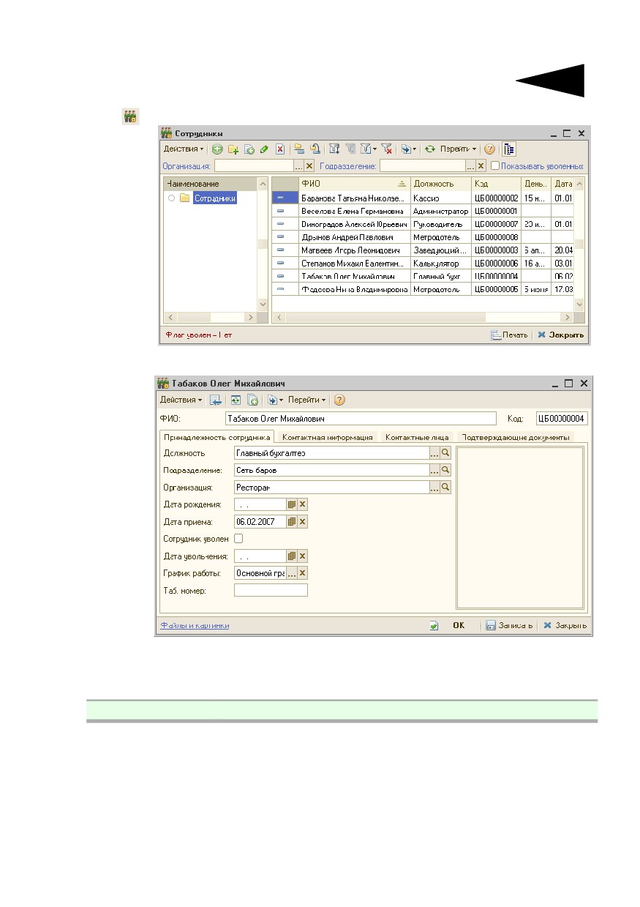Open the magnifier for the Должность field

[445, 454]
